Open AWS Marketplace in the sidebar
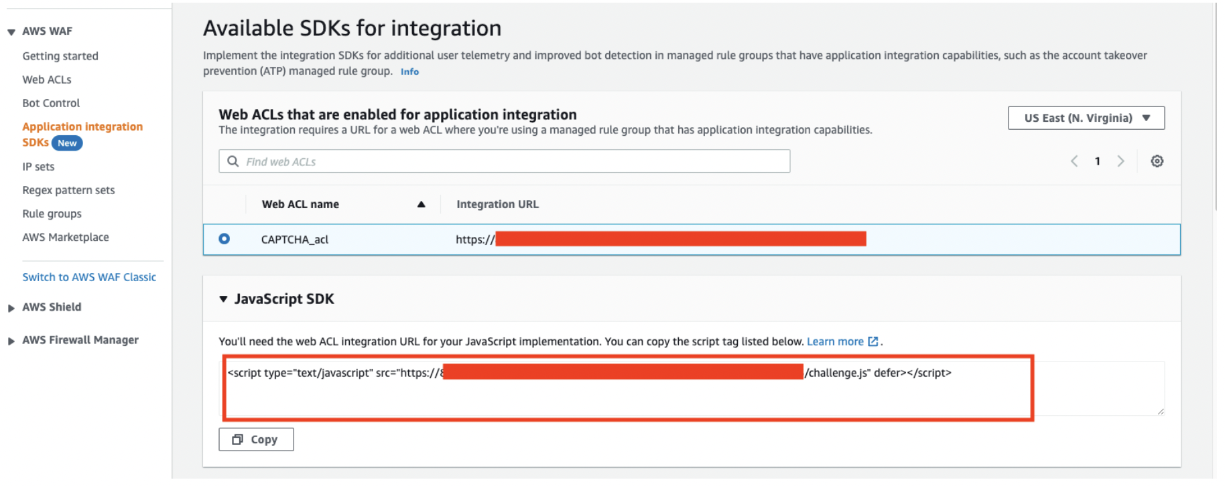Screen dimensions: 1225x486 tap(66, 237)
